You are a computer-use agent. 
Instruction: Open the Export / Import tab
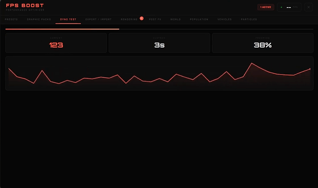(x=98, y=19)
